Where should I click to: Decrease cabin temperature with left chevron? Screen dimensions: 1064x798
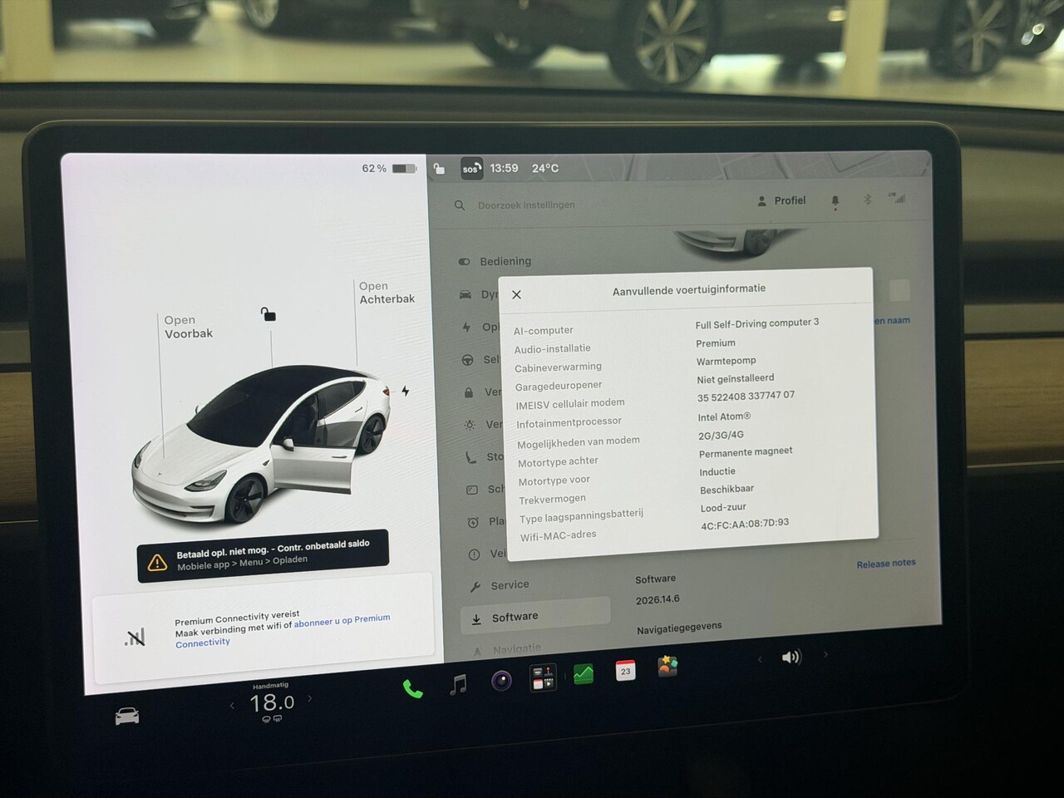click(x=232, y=706)
